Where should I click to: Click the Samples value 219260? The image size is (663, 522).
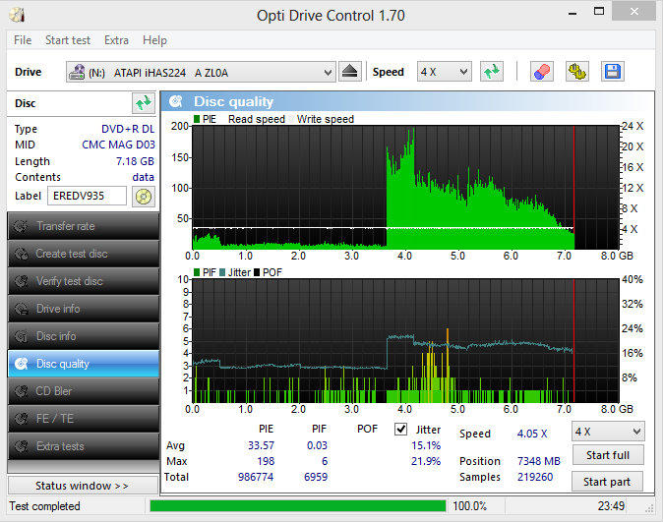(x=535, y=477)
